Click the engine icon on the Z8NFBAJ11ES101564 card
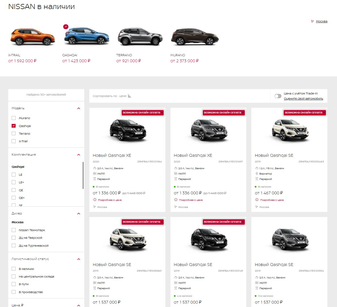Viewport: 337px width, 307px height. coord(94,168)
